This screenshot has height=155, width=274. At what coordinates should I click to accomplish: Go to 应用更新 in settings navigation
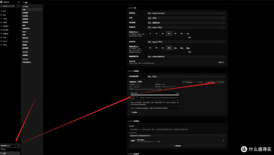pos(25,13)
